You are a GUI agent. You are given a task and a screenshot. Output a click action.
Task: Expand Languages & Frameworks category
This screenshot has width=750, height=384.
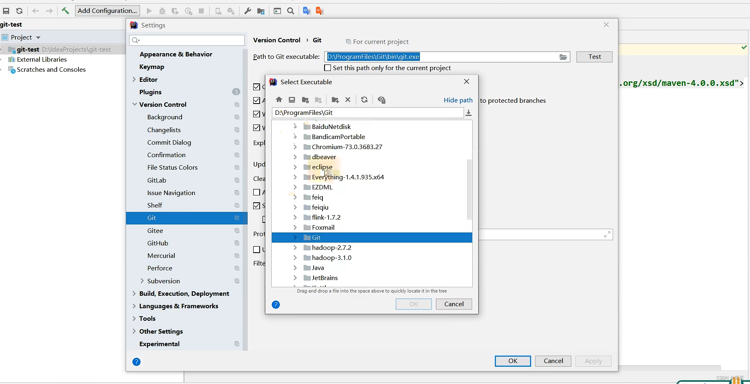click(134, 306)
